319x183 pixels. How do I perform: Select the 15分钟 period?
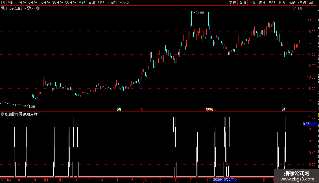(45, 3)
